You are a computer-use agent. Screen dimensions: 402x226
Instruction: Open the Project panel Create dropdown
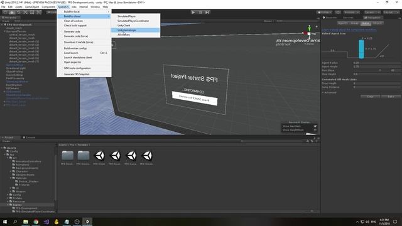pyautogui.click(x=7, y=141)
